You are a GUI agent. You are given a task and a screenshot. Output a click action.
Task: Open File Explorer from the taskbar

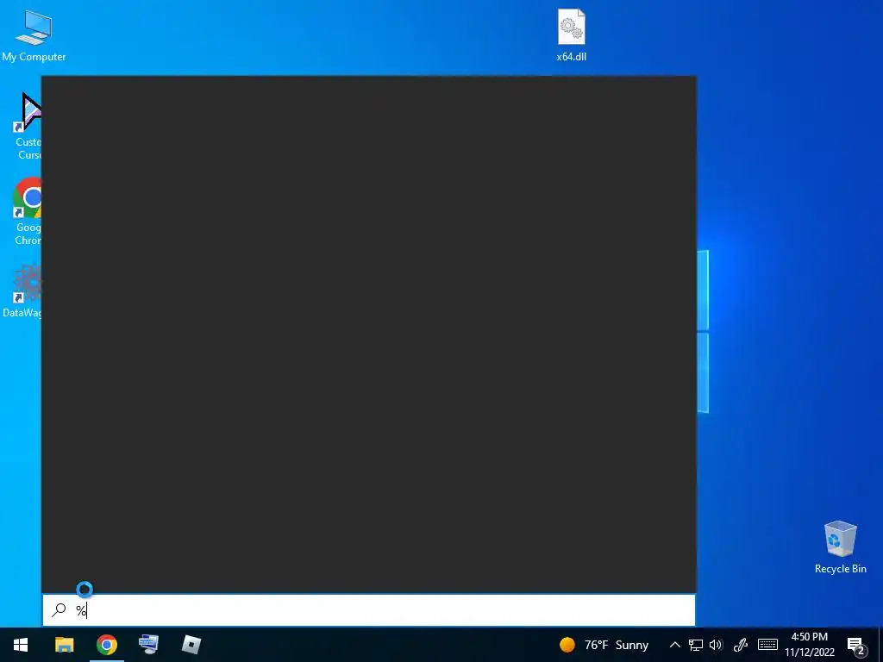64,645
